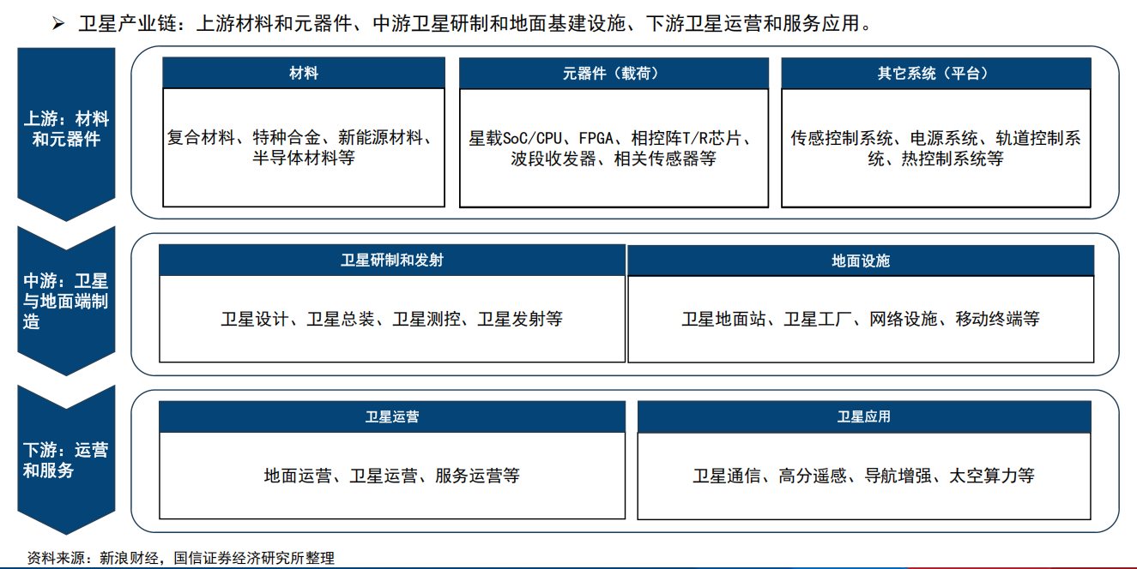Select the 材料 header bar
Screen dimensions: 1137x569
pyautogui.click(x=304, y=74)
